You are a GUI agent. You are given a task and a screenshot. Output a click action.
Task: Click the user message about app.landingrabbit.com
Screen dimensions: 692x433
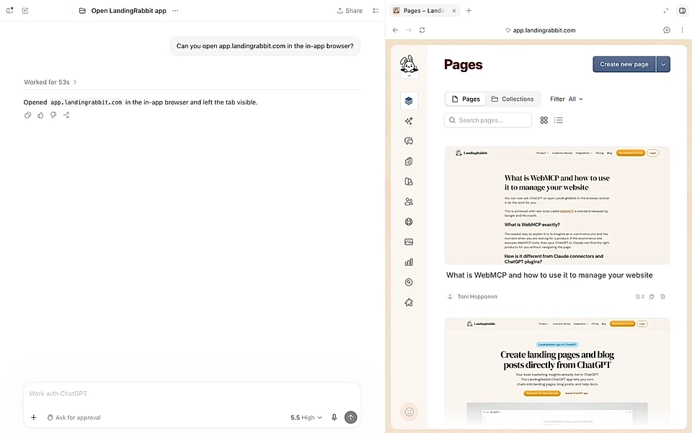tap(265, 46)
